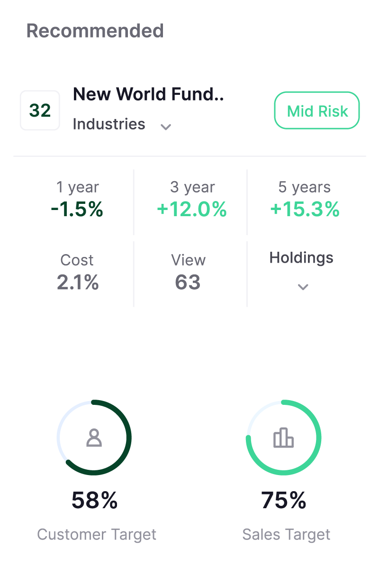Click the fund rank badge showing 32

(40, 110)
